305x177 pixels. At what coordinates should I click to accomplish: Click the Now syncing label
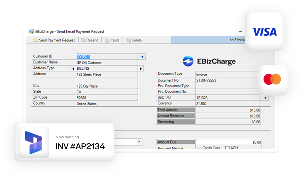click(x=67, y=137)
